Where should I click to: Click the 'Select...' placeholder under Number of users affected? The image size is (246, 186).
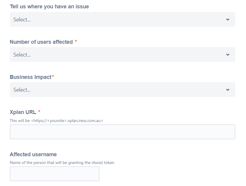pos(22,55)
